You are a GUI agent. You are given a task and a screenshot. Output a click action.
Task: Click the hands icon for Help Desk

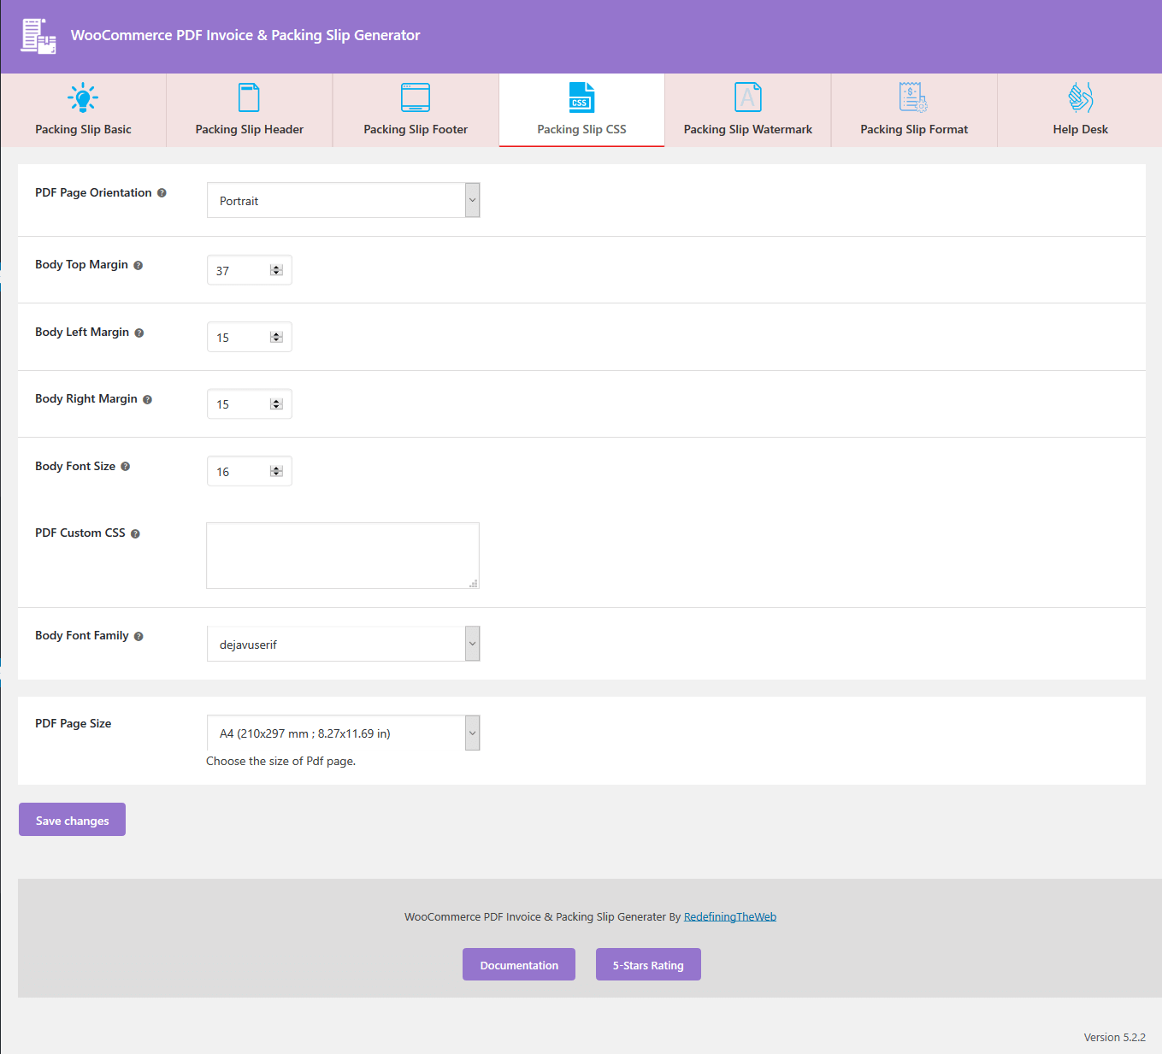pos(1081,97)
